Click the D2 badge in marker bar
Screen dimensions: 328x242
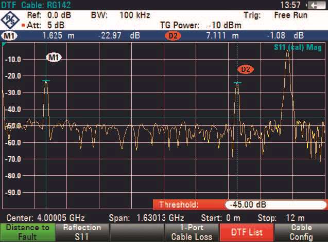point(173,35)
